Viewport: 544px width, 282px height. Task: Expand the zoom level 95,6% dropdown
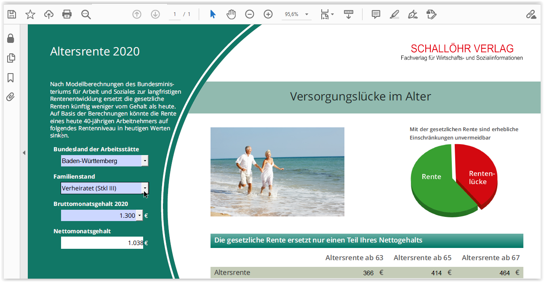(307, 14)
